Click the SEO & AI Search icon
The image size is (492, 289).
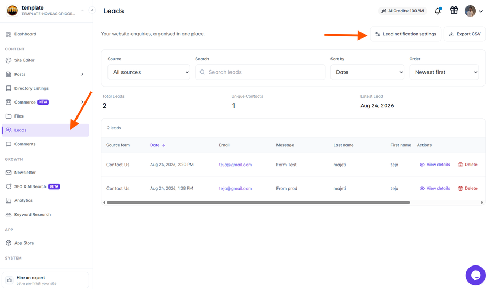click(9, 186)
